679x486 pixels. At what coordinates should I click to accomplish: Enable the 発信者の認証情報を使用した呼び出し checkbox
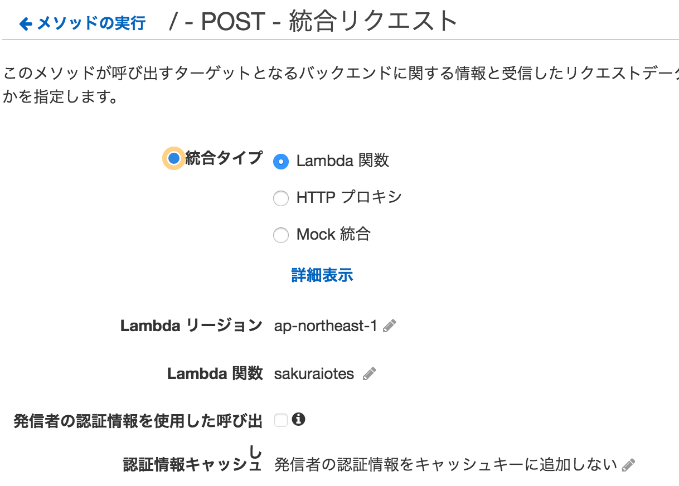281,421
